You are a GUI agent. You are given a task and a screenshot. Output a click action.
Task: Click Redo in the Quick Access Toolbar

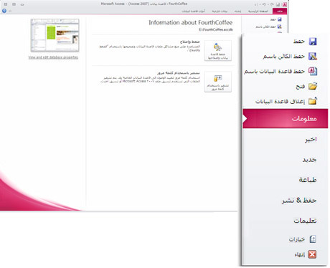(264, 4)
